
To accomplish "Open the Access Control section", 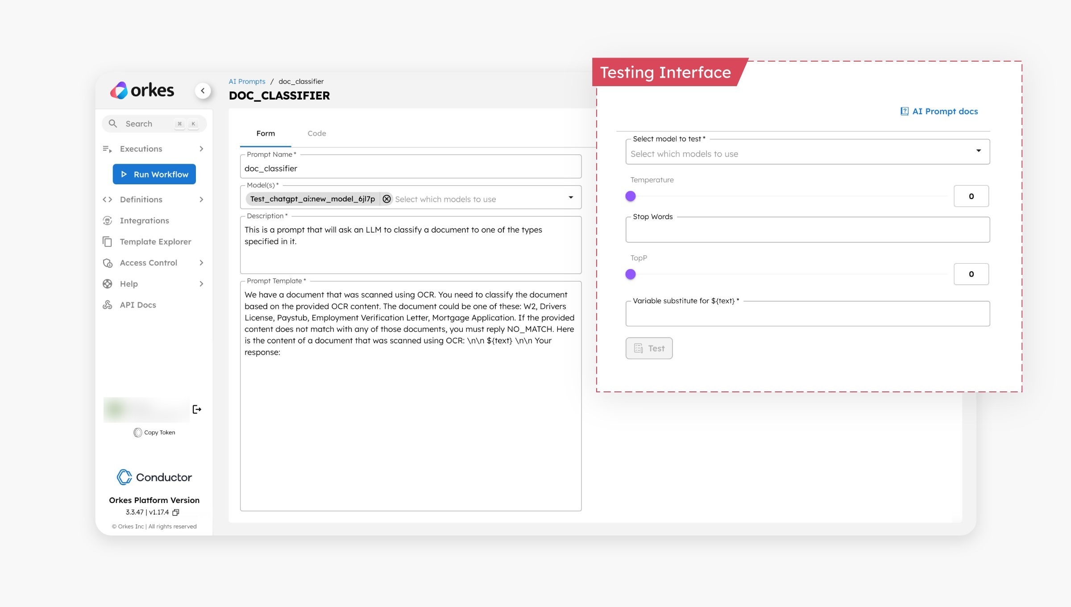I will pyautogui.click(x=148, y=262).
